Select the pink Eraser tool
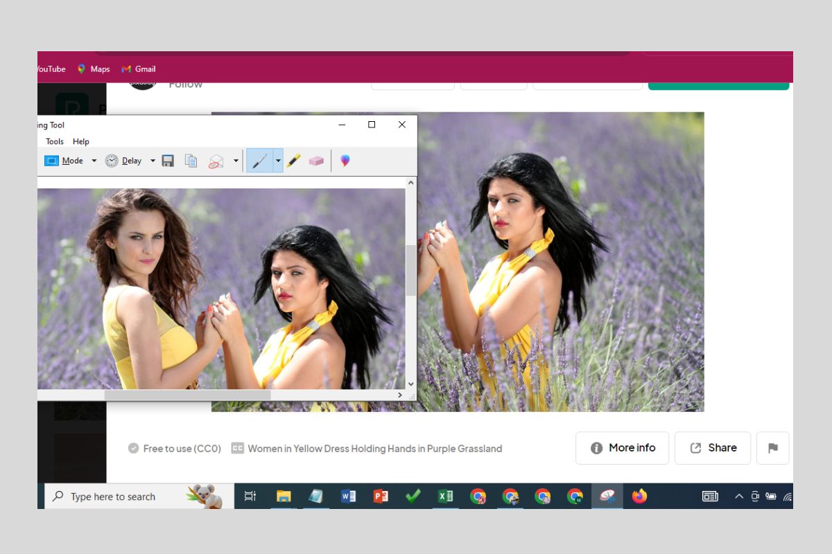 316,161
